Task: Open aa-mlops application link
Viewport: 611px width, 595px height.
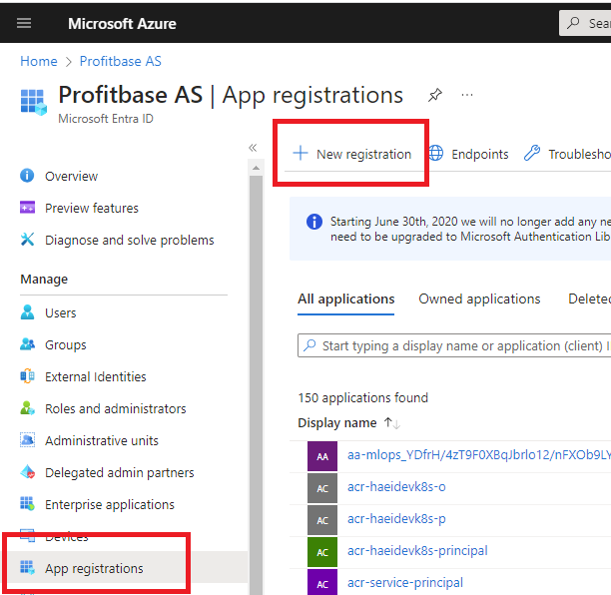Action: pyautogui.click(x=479, y=455)
